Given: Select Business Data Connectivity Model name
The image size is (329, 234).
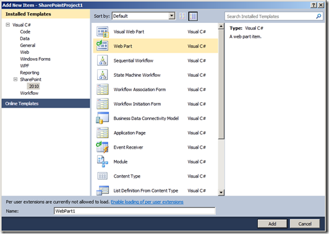Looking at the screenshot, I should click(146, 118).
